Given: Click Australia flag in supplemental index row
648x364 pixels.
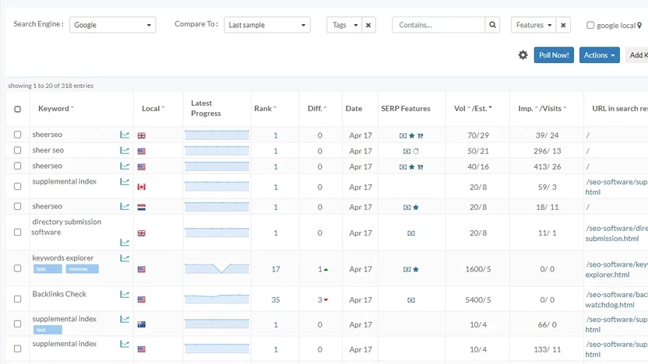Looking at the screenshot, I should tap(141, 324).
